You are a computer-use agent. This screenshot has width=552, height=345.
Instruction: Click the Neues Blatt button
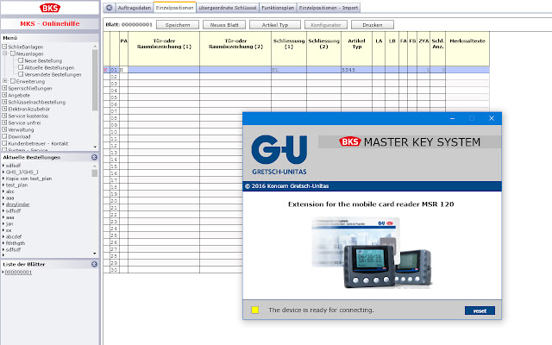(x=224, y=25)
